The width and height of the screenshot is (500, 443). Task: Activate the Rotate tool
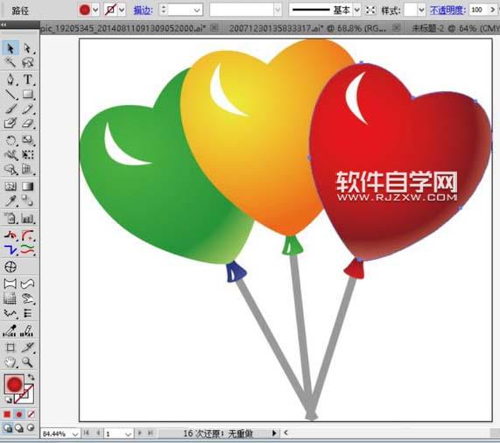point(11,140)
